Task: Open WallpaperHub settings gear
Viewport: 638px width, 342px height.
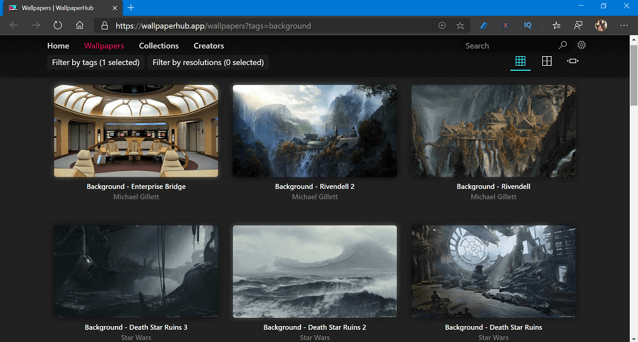Action: (581, 45)
